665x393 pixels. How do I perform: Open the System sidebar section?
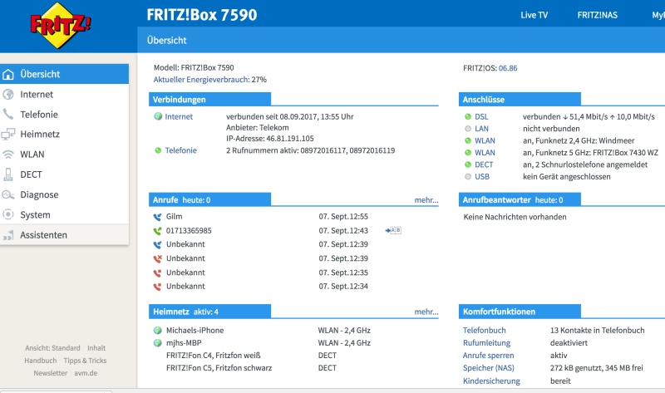(64, 214)
